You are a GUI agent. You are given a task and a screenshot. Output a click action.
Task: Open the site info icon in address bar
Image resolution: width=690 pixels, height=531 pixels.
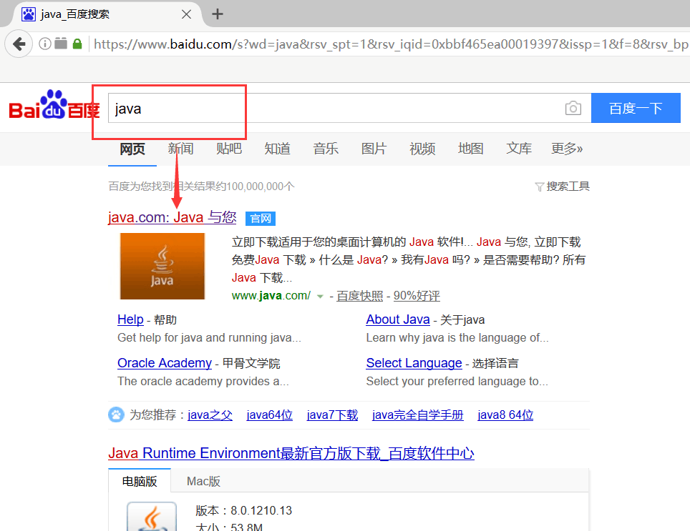point(45,44)
